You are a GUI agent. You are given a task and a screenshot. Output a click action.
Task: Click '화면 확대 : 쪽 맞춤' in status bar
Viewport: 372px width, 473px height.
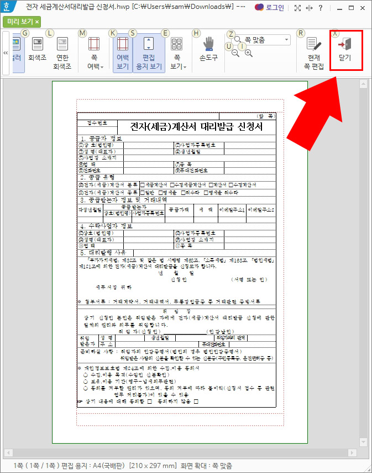coord(206,465)
